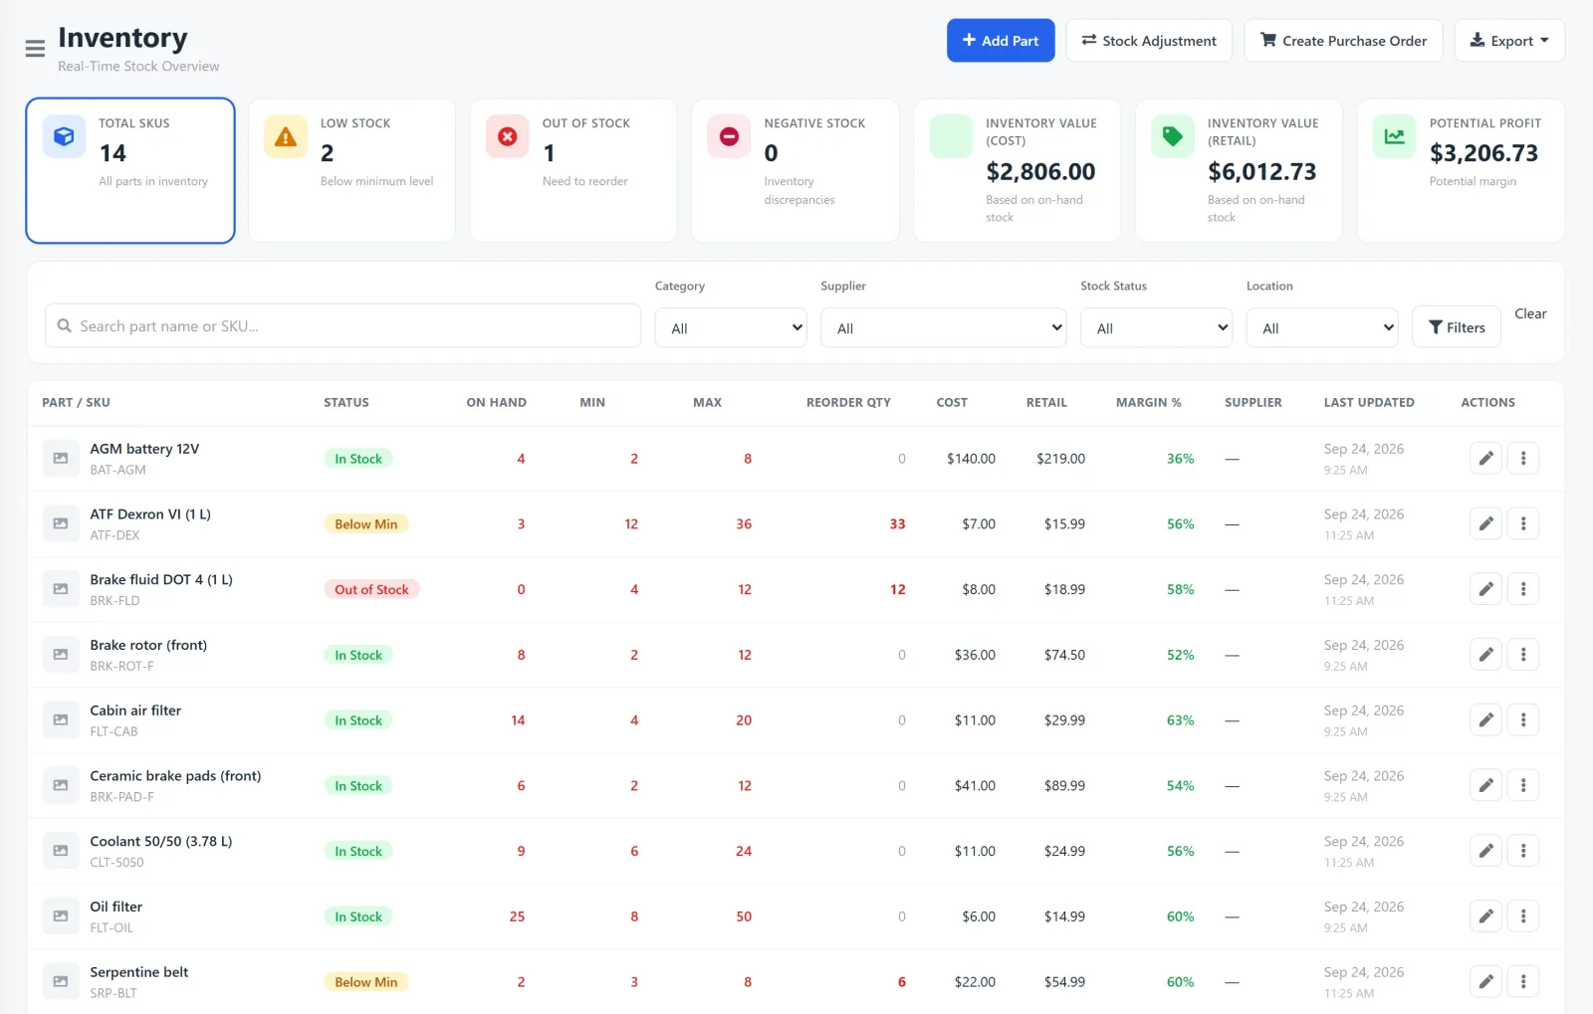Open the Stock Adjustment dialog

pyautogui.click(x=1149, y=41)
